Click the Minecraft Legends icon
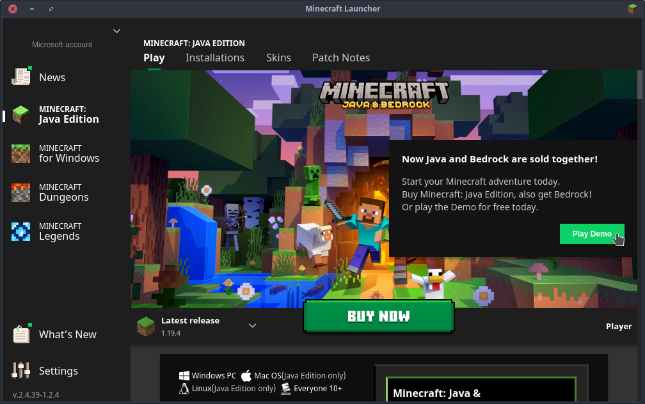This screenshot has height=404, width=645. [x=20, y=231]
